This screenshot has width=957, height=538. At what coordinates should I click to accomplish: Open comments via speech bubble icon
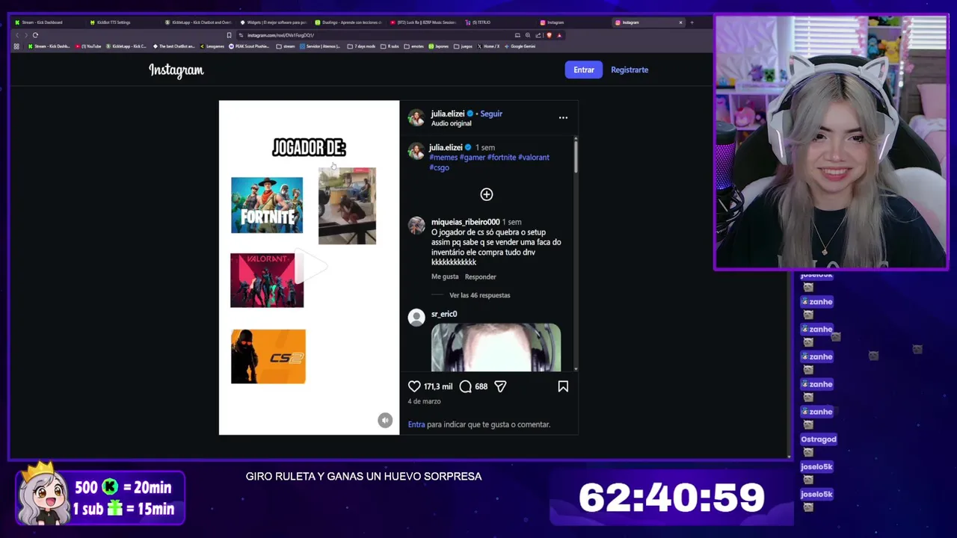[465, 386]
